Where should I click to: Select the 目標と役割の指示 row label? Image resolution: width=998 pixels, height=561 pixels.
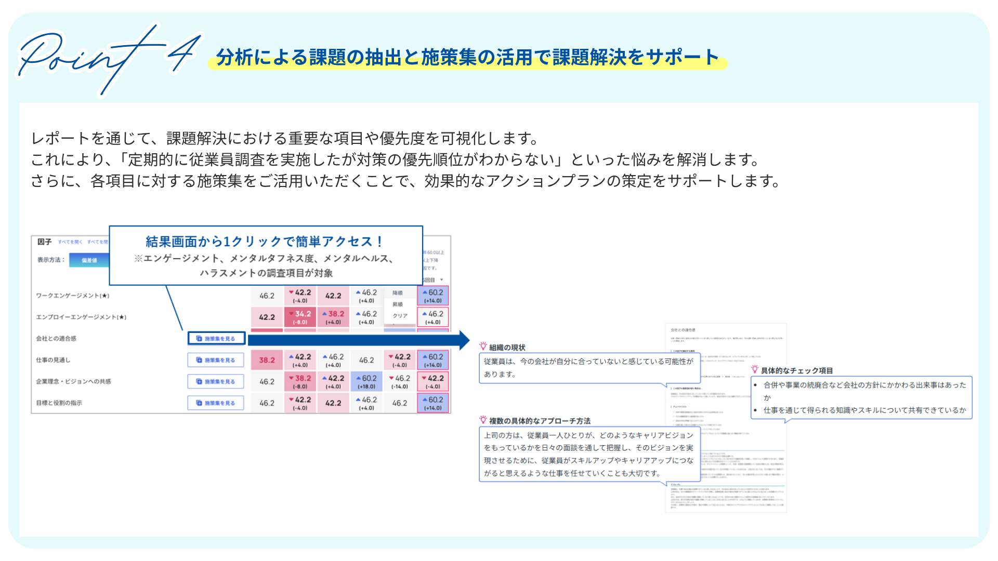(59, 403)
